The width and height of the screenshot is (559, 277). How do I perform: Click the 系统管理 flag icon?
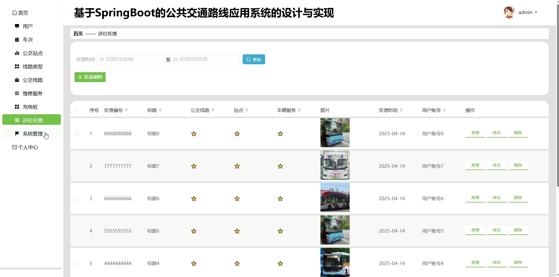point(17,134)
